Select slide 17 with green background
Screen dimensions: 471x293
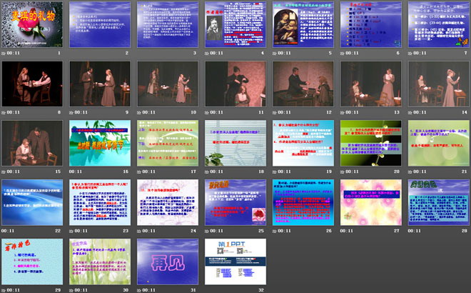click(168, 143)
